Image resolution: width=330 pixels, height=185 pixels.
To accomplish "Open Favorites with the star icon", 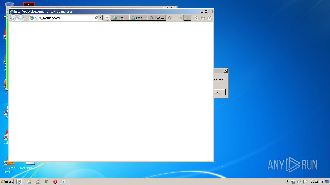I will pyautogui.click(x=203, y=18).
